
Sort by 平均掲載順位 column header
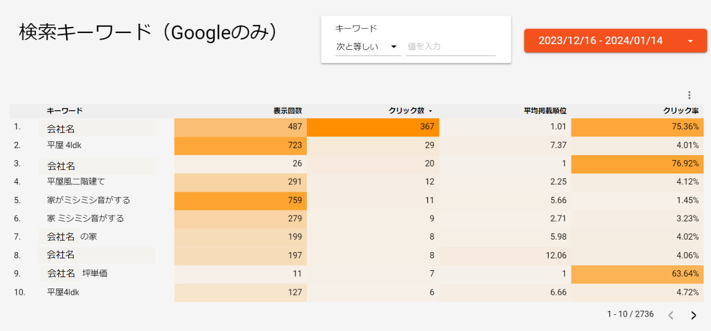[545, 111]
